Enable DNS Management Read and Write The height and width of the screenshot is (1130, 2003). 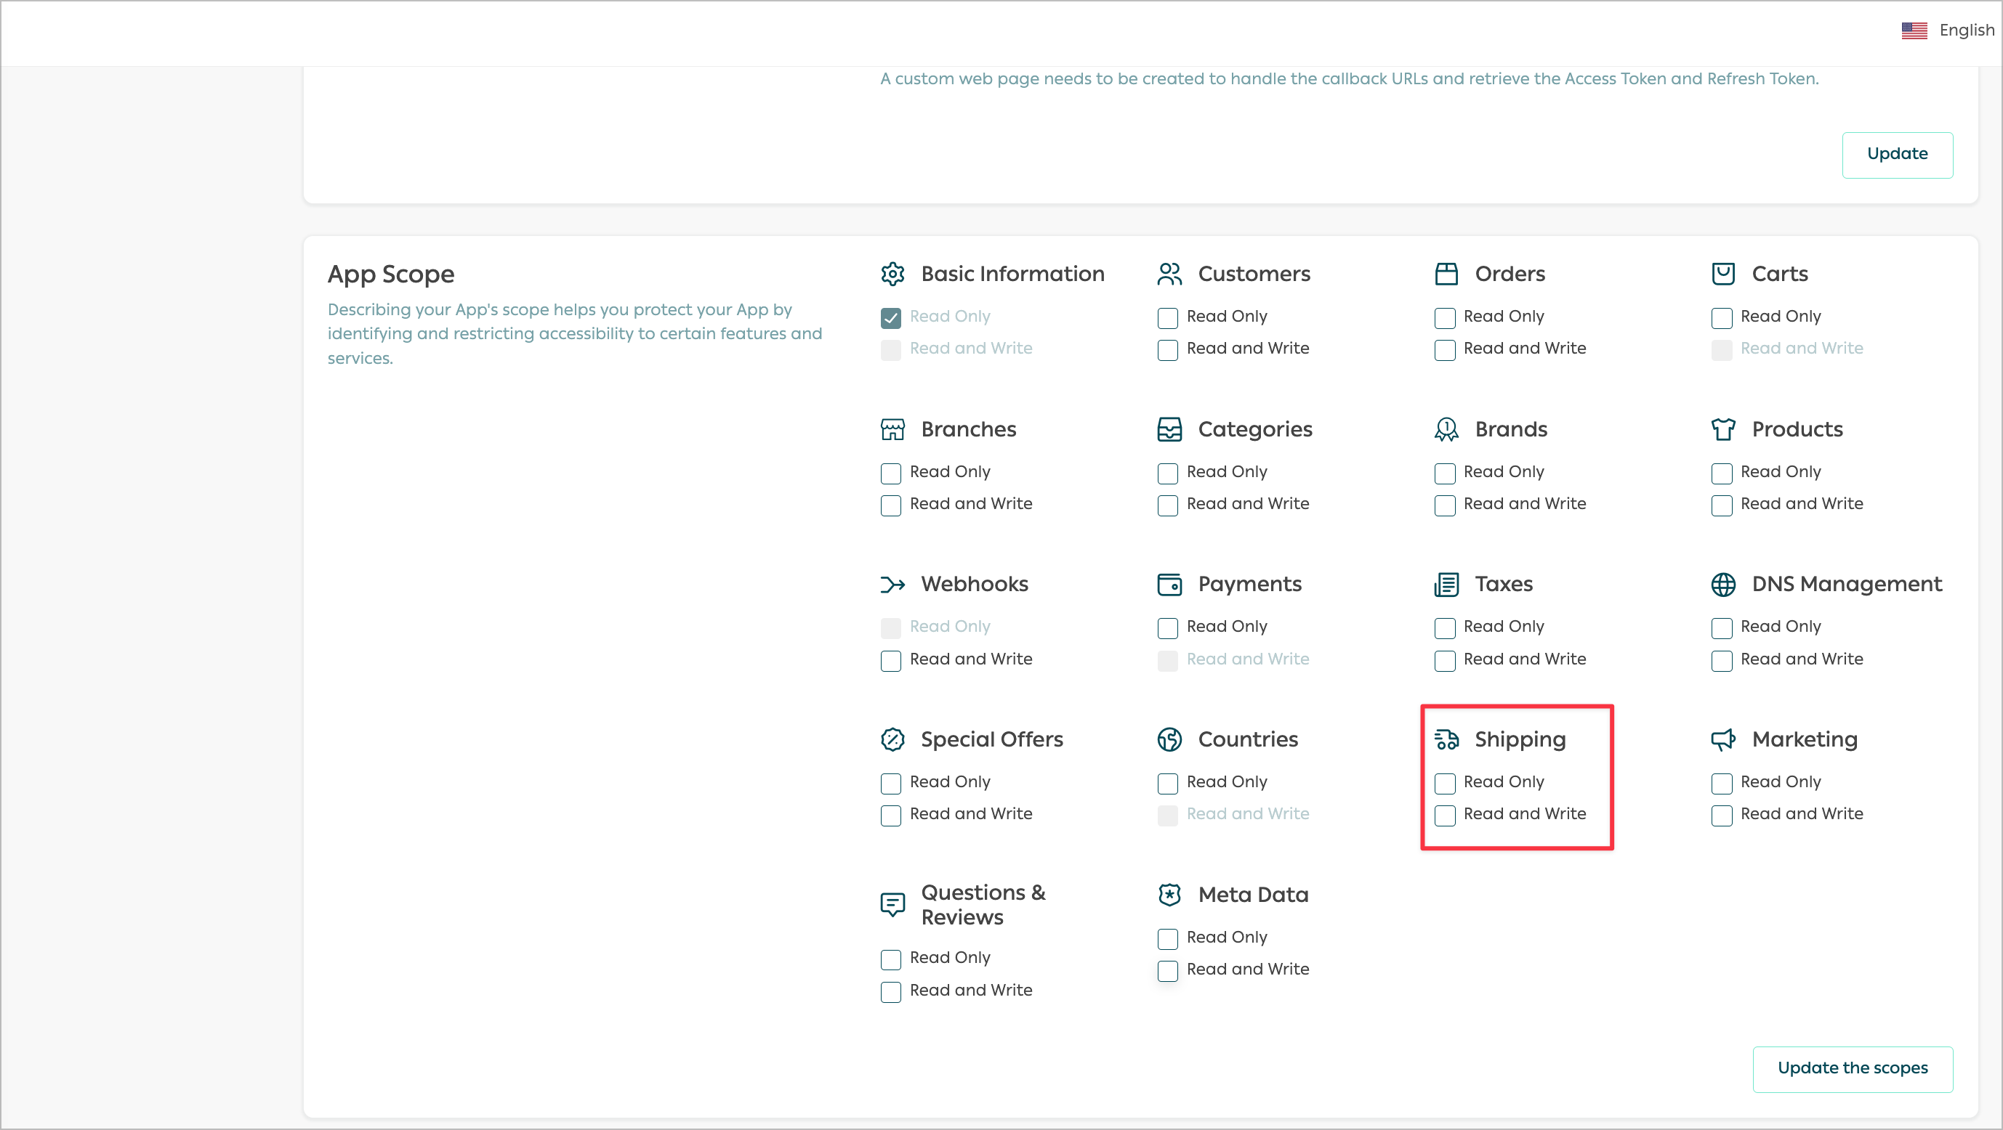pyautogui.click(x=1721, y=661)
